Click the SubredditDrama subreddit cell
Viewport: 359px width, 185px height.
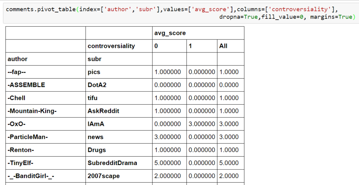[112, 163]
